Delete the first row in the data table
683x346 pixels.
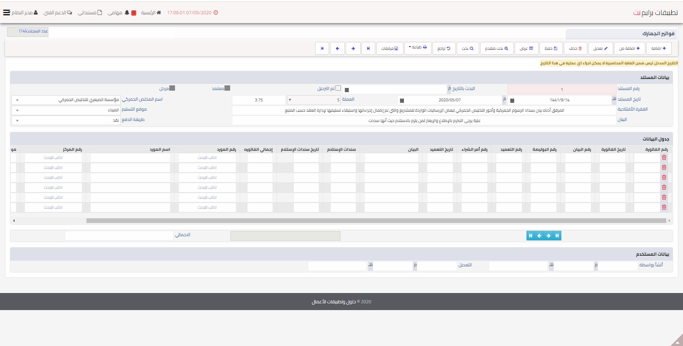point(664,158)
